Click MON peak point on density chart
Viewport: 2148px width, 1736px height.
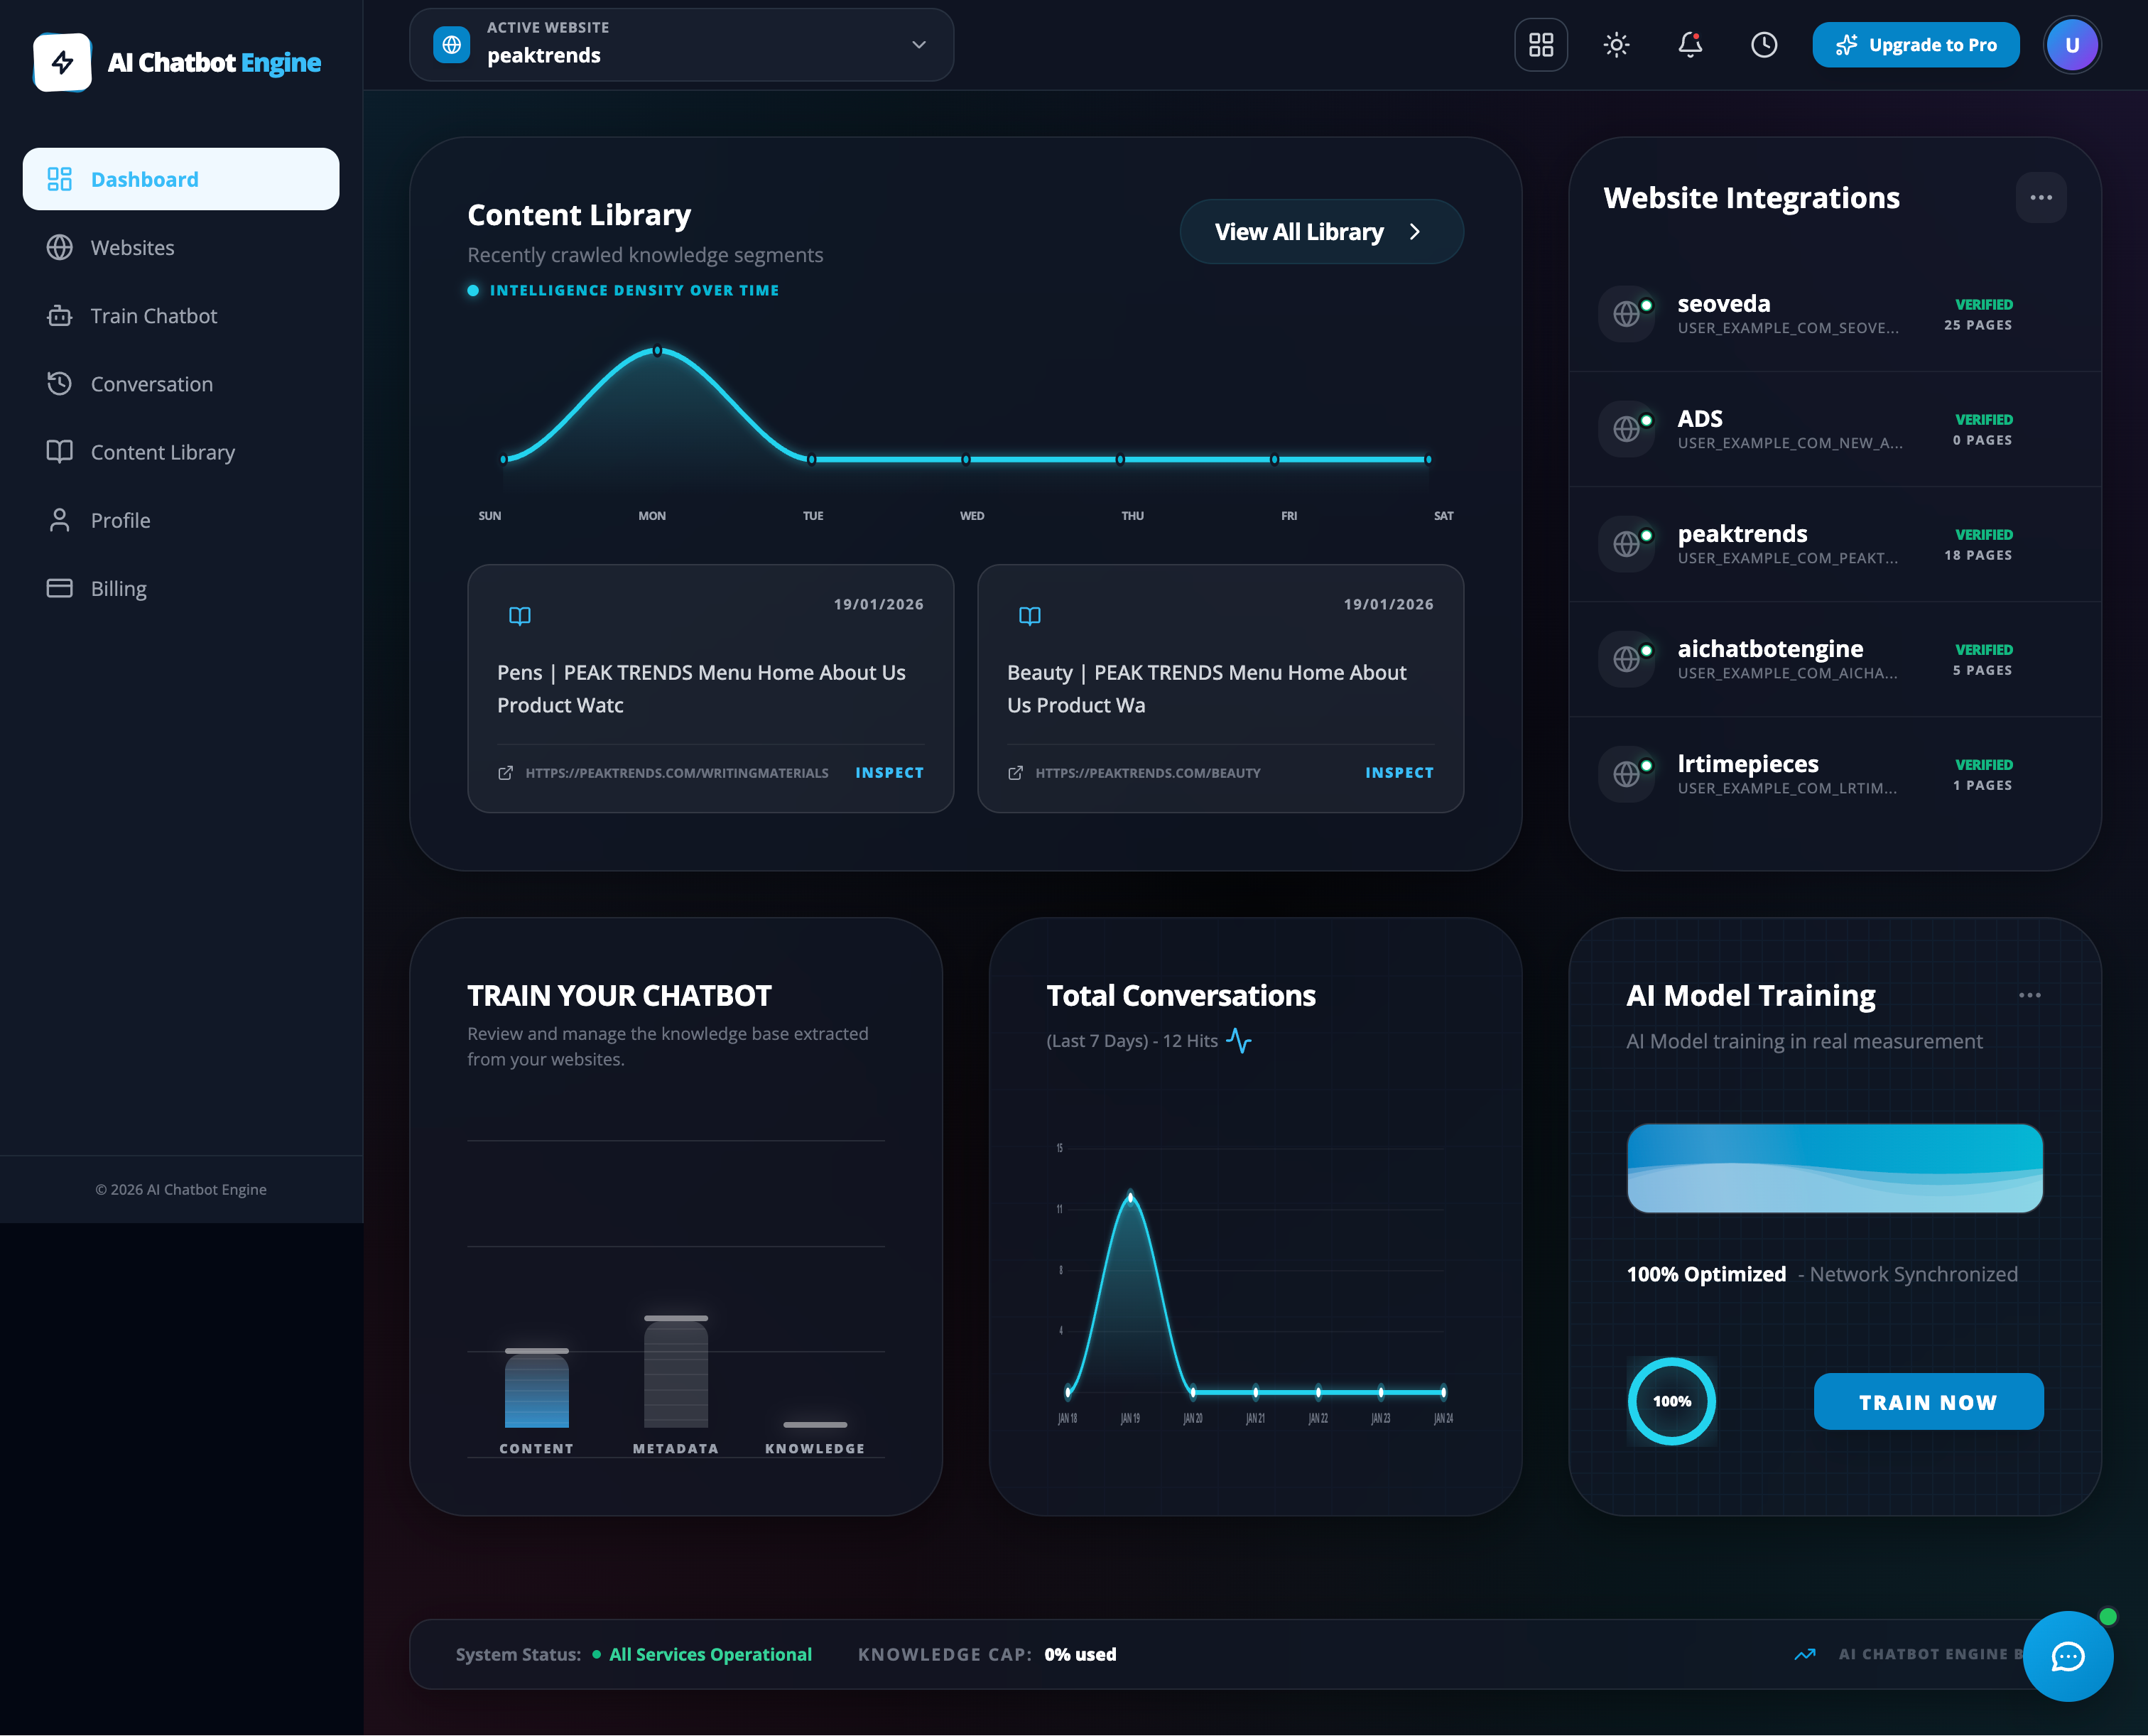click(x=657, y=351)
